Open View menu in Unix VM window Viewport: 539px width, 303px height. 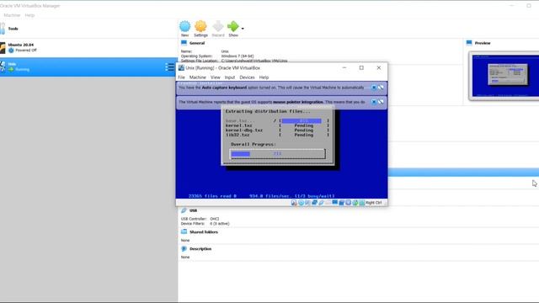click(216, 77)
